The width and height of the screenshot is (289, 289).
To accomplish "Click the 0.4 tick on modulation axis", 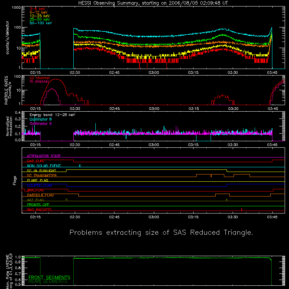I will click(18, 113).
